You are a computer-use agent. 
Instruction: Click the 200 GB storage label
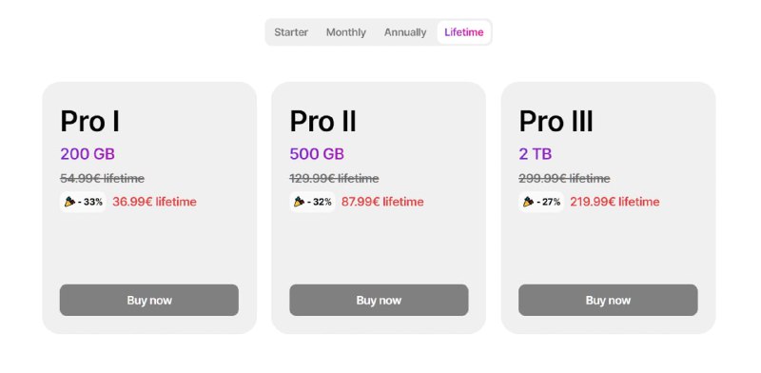[x=88, y=154]
